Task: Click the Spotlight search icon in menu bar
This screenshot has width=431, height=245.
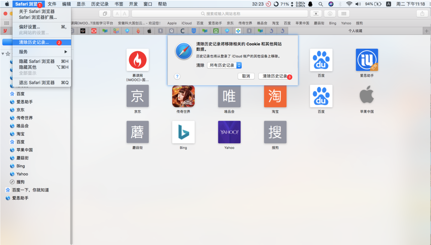Action: [321, 4]
